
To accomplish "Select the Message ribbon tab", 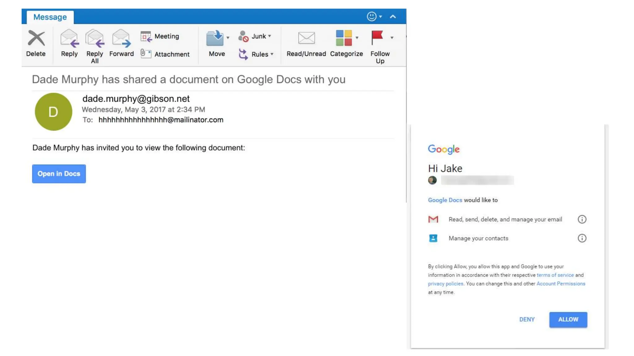I will coord(50,17).
